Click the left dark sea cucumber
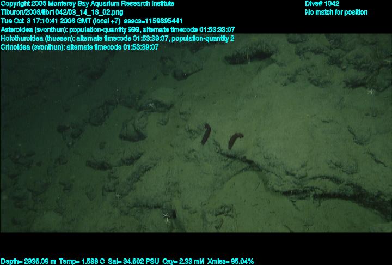The height and width of the screenshot is (265, 392). point(206,134)
